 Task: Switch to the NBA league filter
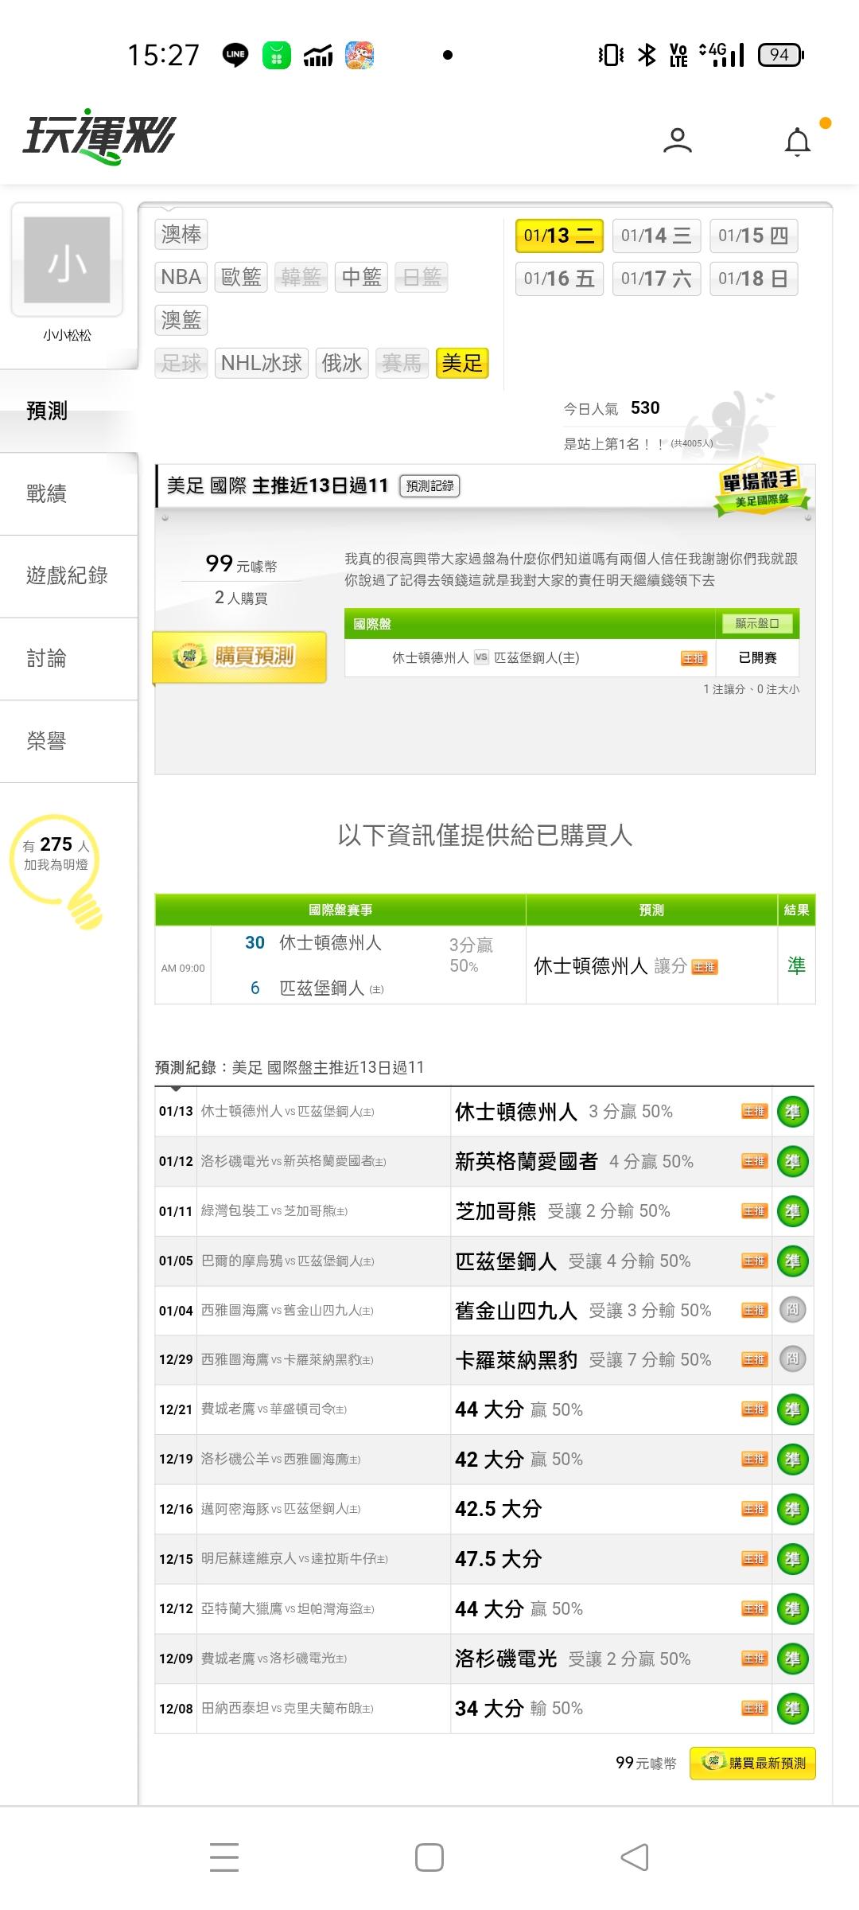[181, 277]
